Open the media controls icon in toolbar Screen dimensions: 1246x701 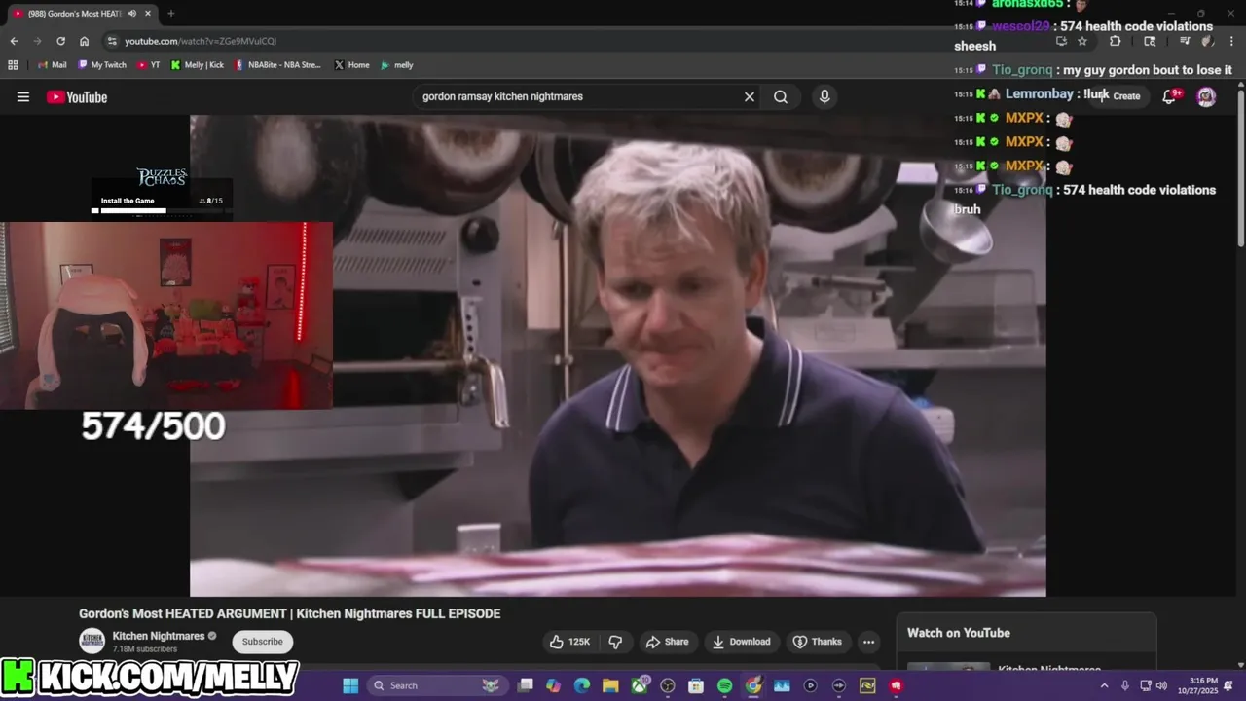click(1185, 41)
